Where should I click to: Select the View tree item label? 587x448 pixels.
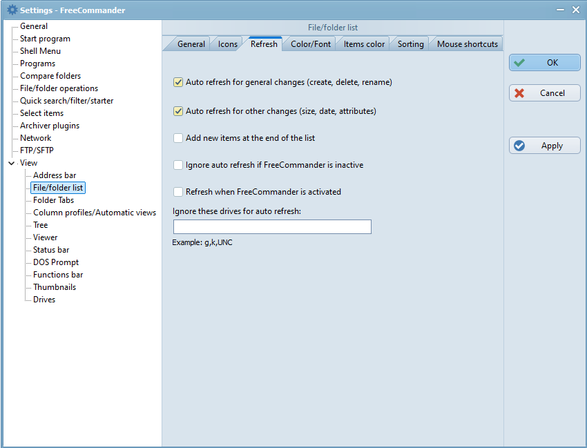coord(28,163)
